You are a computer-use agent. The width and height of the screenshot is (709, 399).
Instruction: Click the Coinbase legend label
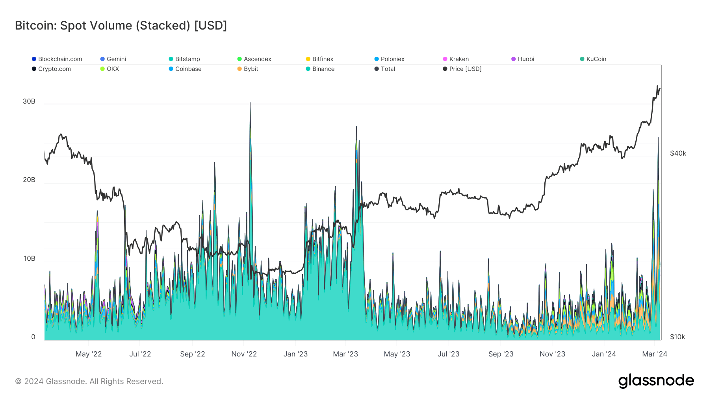tap(188, 69)
